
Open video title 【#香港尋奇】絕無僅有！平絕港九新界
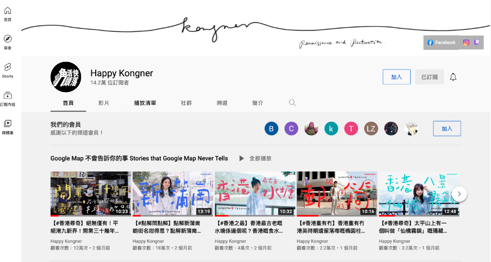(85, 227)
